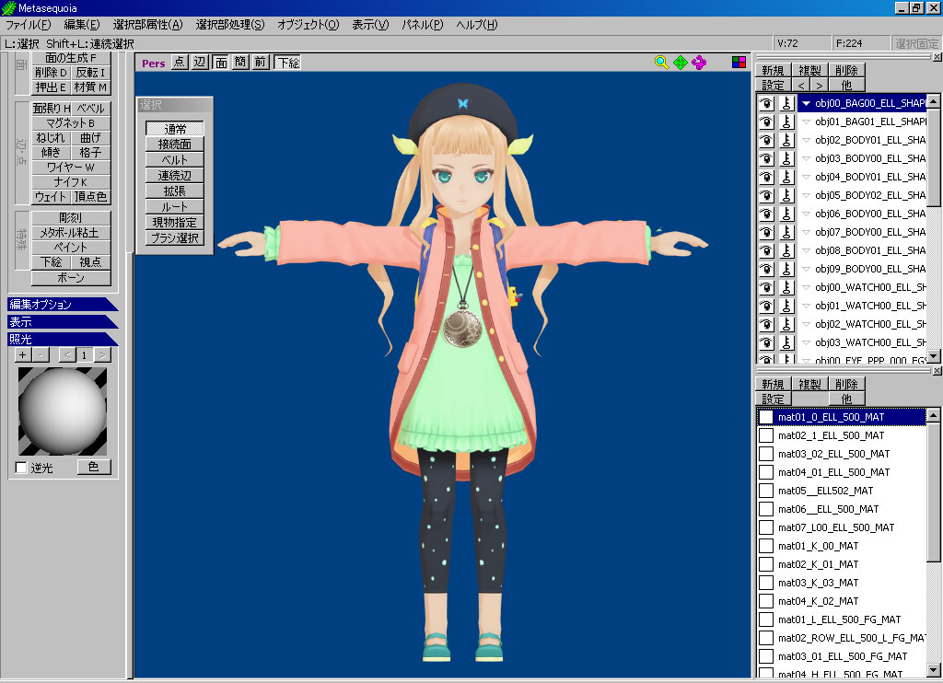Toggle the eye icon for obj02_WATCH00
The width and height of the screenshot is (943, 683).
pos(766,324)
